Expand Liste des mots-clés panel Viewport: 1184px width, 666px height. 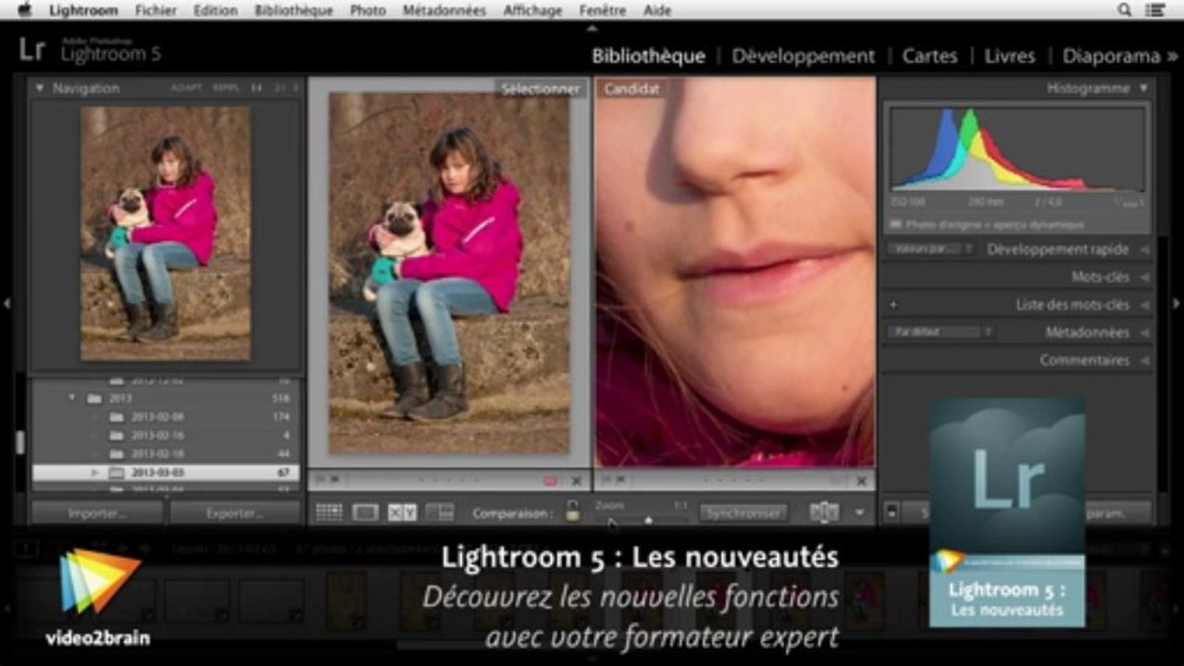coord(1145,304)
